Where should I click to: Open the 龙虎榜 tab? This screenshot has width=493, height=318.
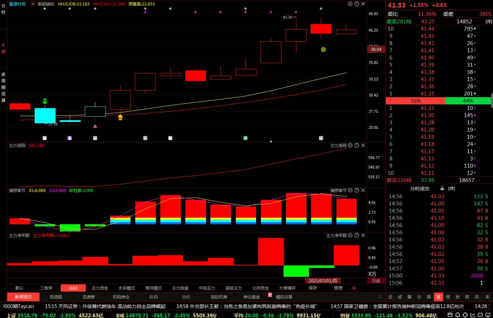click(89, 297)
